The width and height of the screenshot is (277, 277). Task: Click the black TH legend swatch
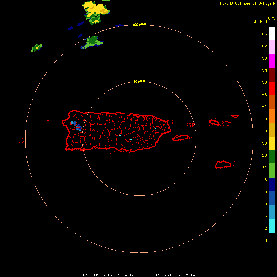pyautogui.click(x=272, y=239)
